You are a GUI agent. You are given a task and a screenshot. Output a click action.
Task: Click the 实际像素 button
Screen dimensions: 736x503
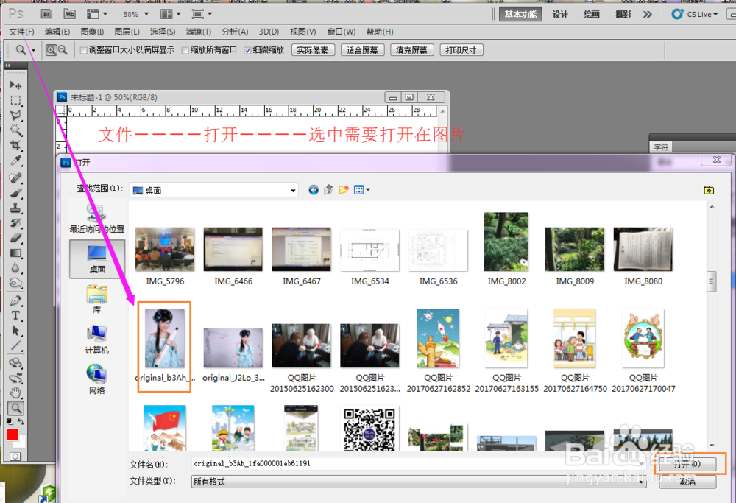[313, 50]
